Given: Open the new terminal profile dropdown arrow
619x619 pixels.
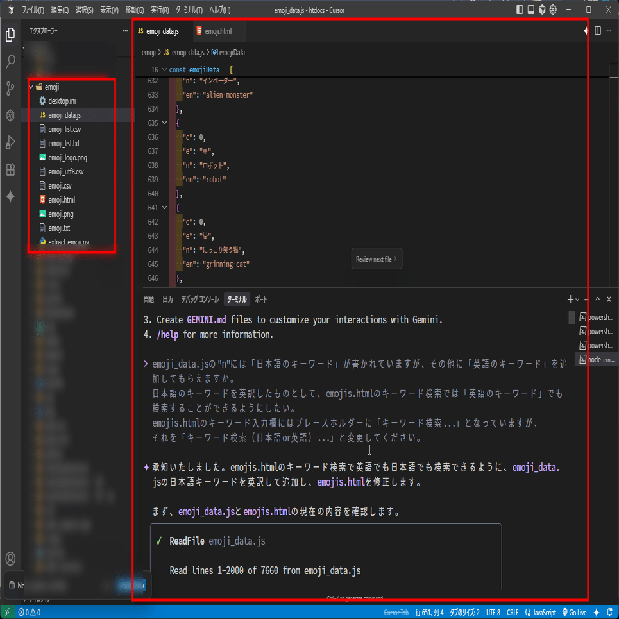Looking at the screenshot, I should click(577, 300).
